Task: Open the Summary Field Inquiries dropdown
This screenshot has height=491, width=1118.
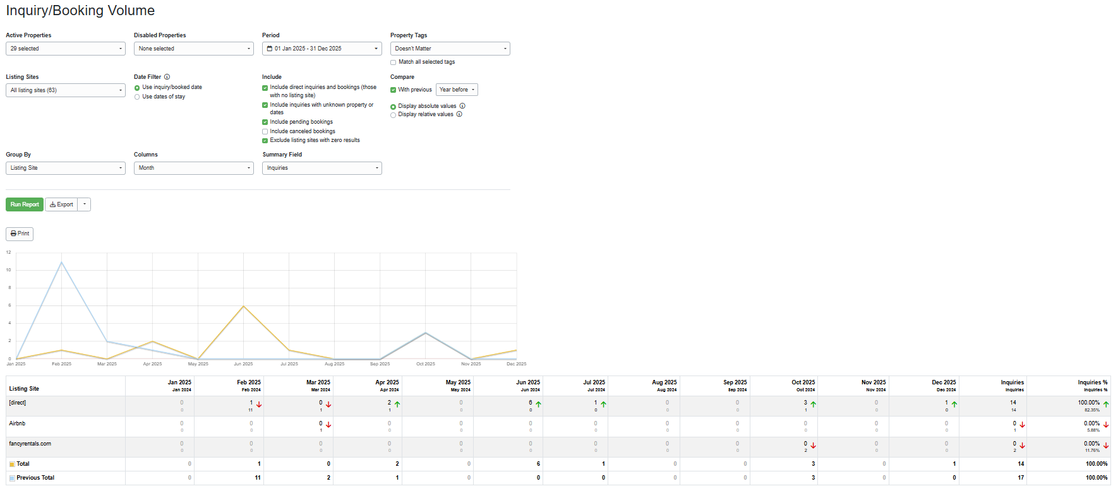Action: [x=322, y=168]
